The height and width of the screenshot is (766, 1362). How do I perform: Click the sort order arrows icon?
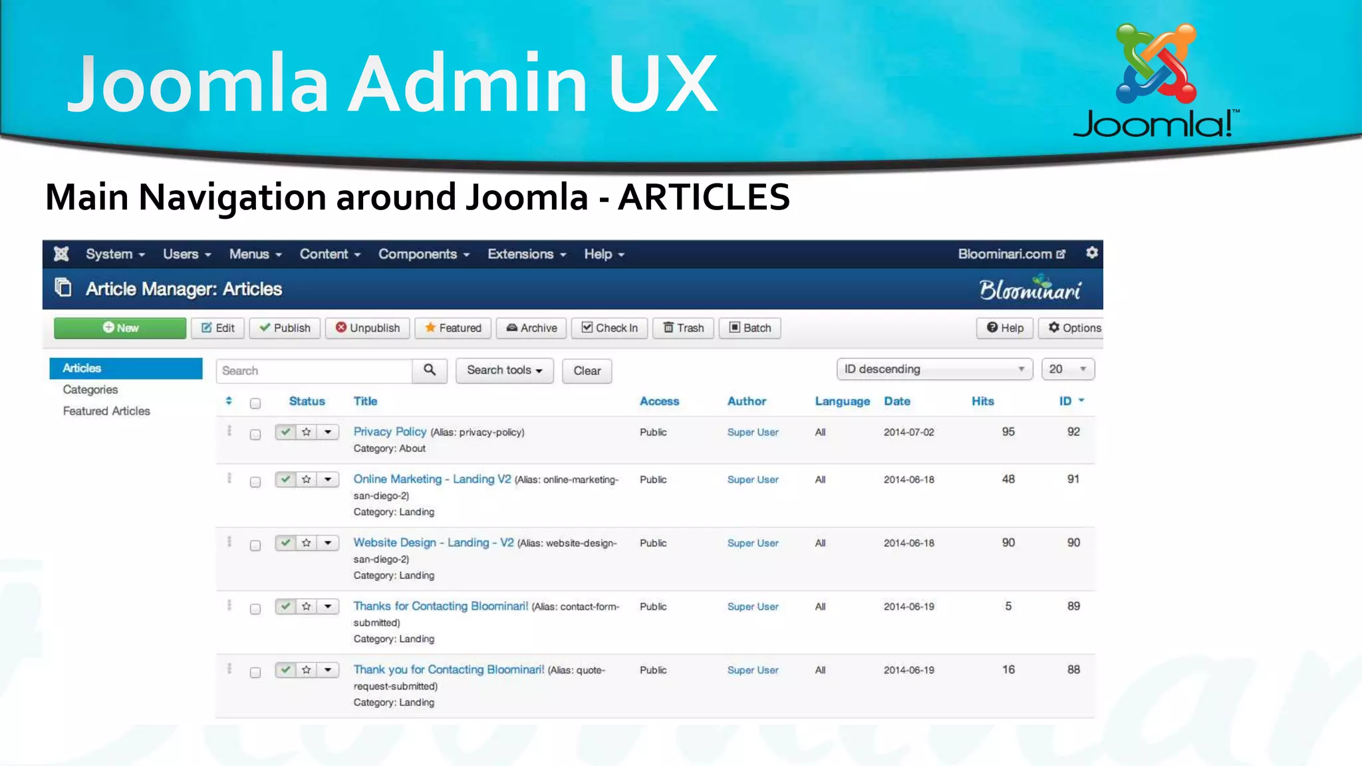229,401
